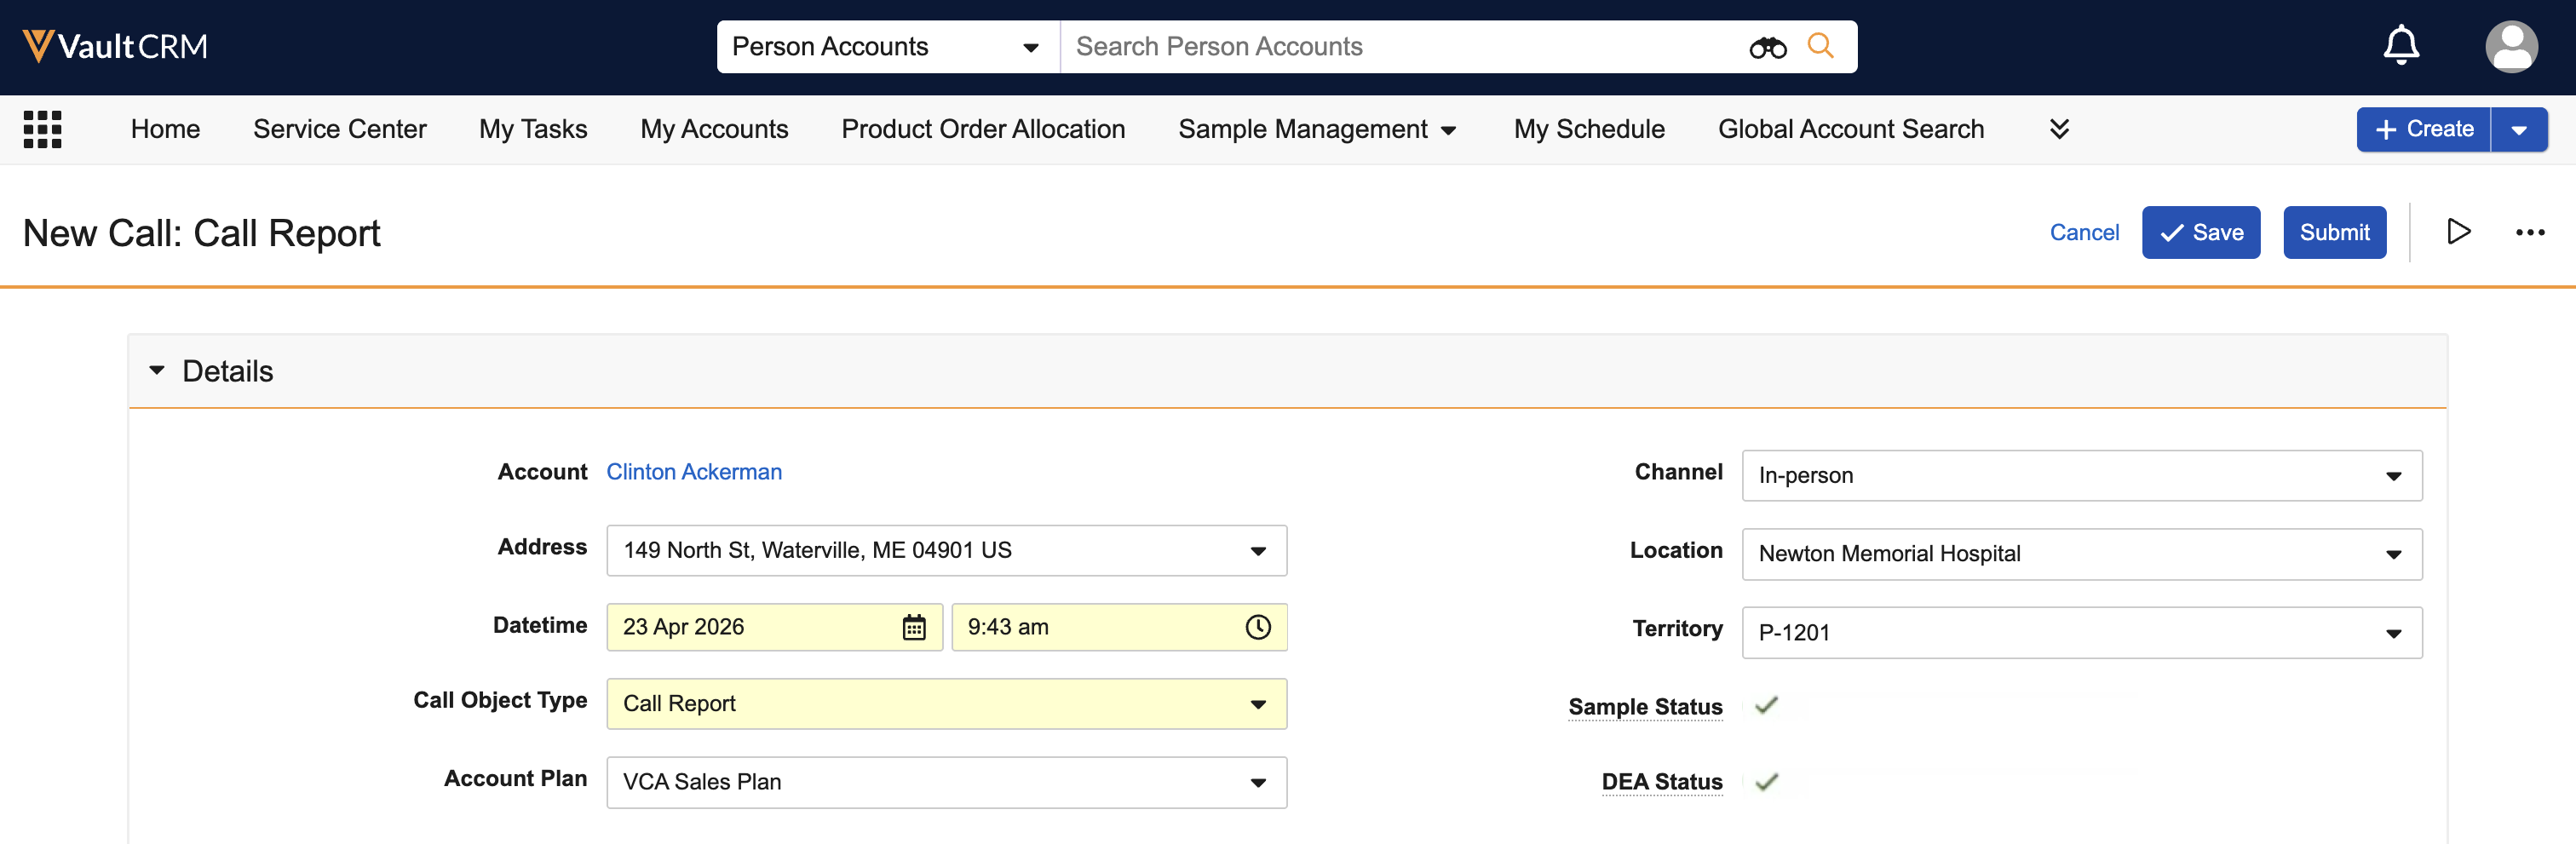The height and width of the screenshot is (844, 2576).
Task: Go to the Home tab
Action: 165,129
